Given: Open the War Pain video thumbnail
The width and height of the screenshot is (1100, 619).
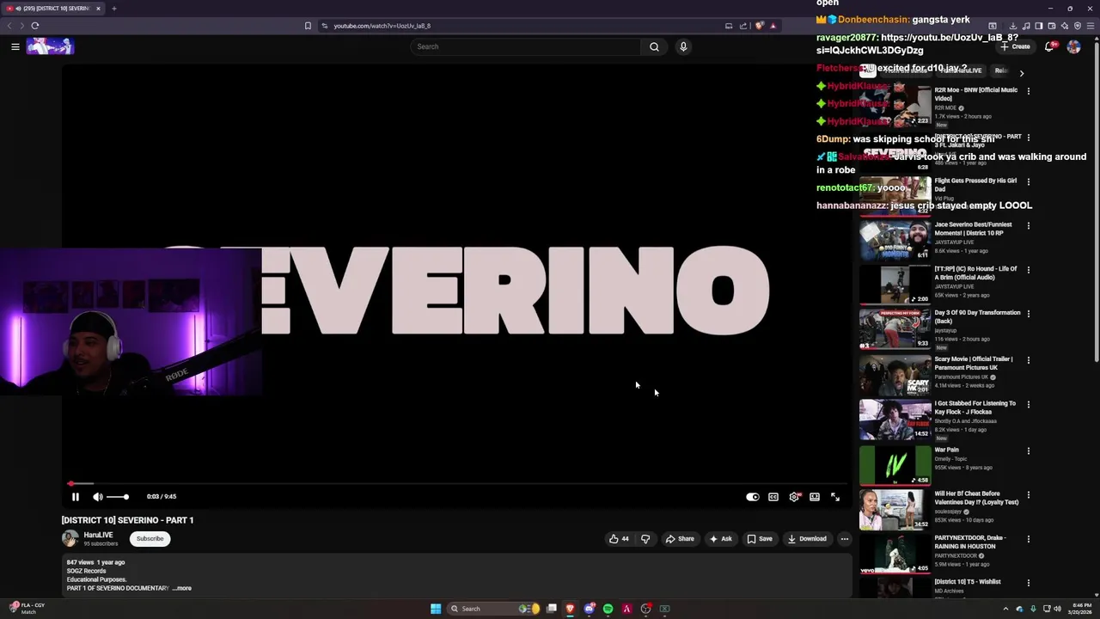Looking at the screenshot, I should click(895, 465).
